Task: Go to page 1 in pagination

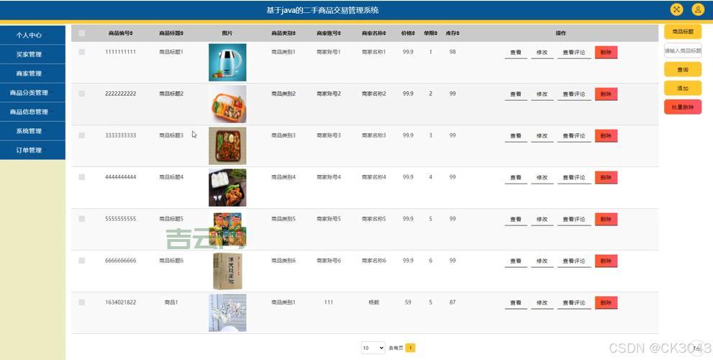Action: click(410, 348)
